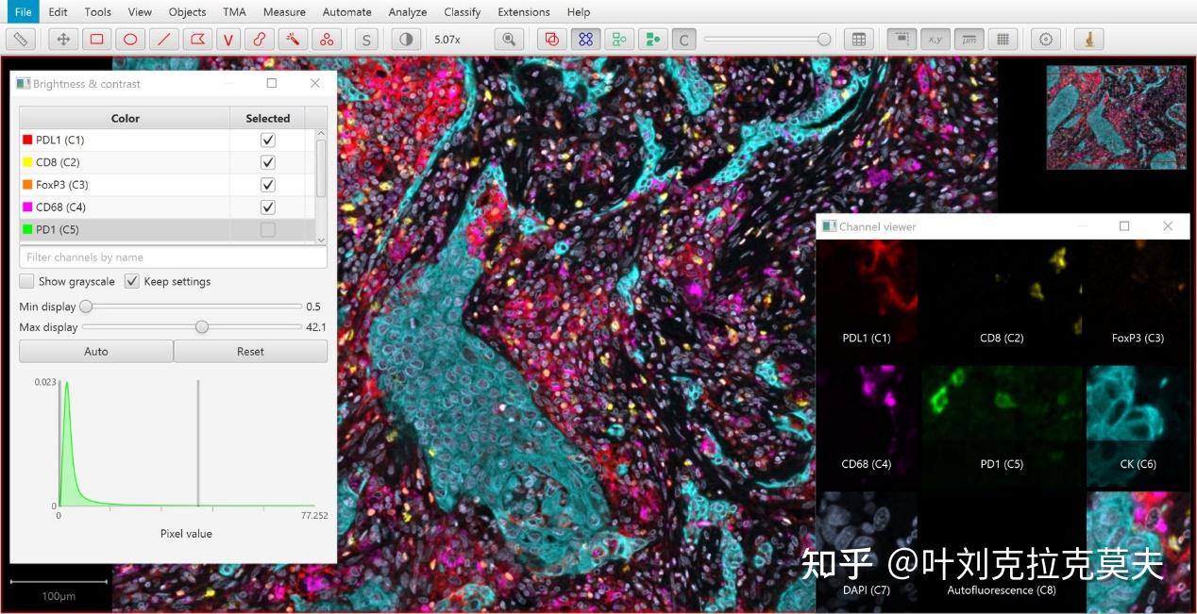Open the TMA menu

(233, 11)
